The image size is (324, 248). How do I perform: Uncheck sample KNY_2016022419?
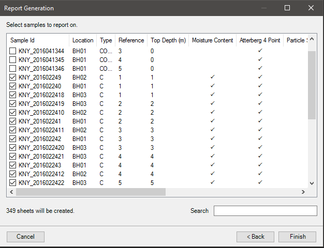point(13,103)
